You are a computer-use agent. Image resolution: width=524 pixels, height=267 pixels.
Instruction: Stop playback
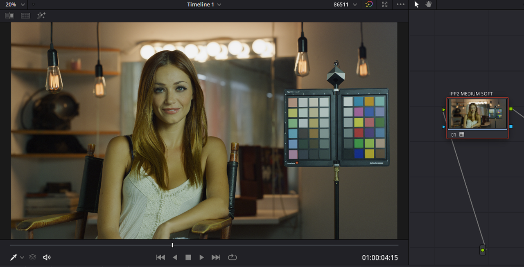[x=188, y=257]
